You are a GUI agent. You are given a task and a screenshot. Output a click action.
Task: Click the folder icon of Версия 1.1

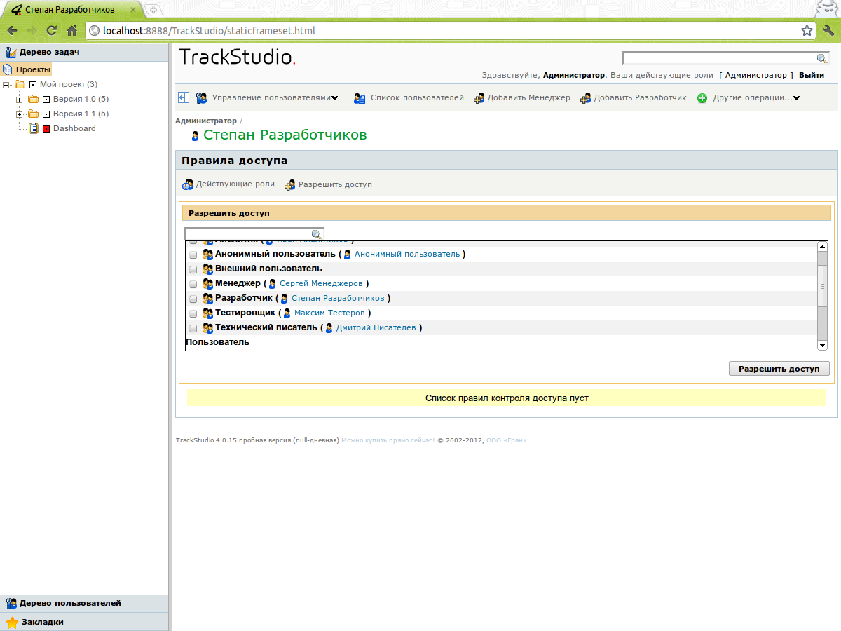click(x=34, y=114)
